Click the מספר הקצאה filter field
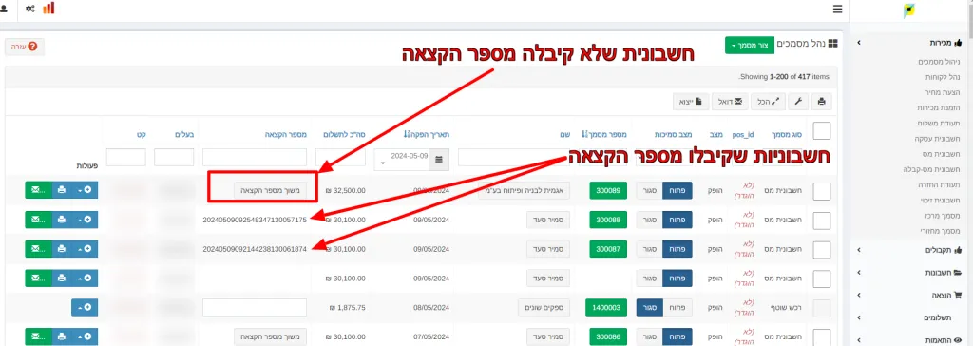The height and width of the screenshot is (346, 973). pos(255,157)
